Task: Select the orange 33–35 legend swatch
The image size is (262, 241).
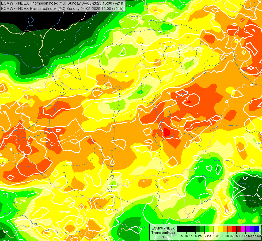Action: (225, 229)
